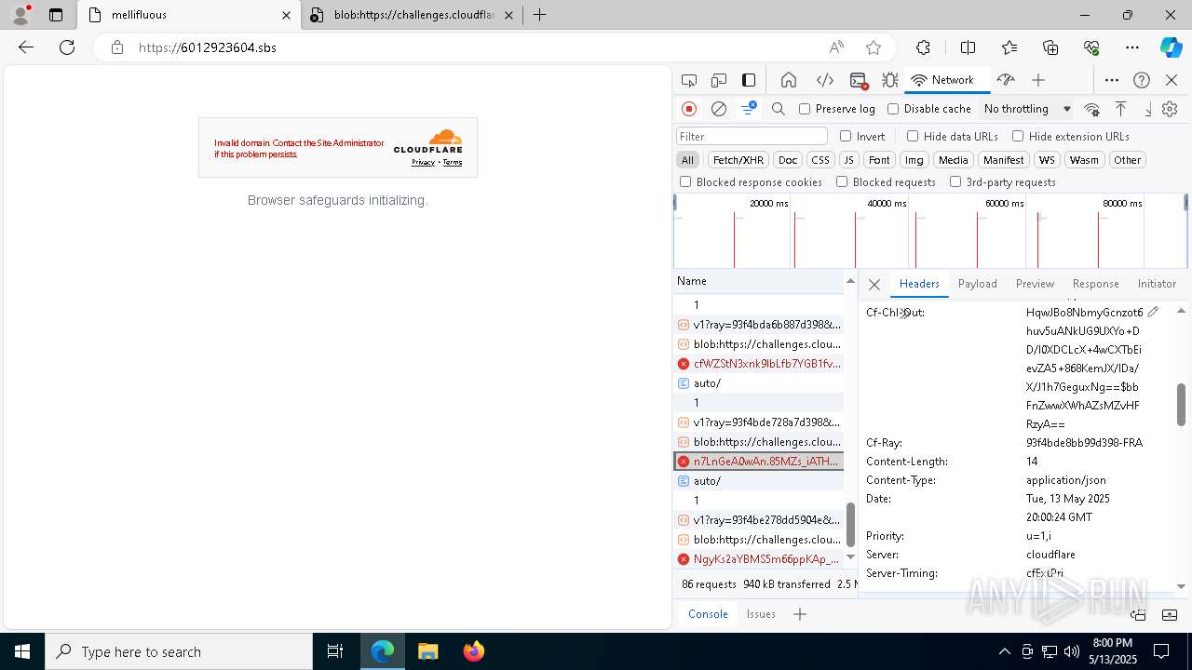Open Favorites list icon in Edge toolbar
The width and height of the screenshot is (1192, 670).
tap(1009, 47)
